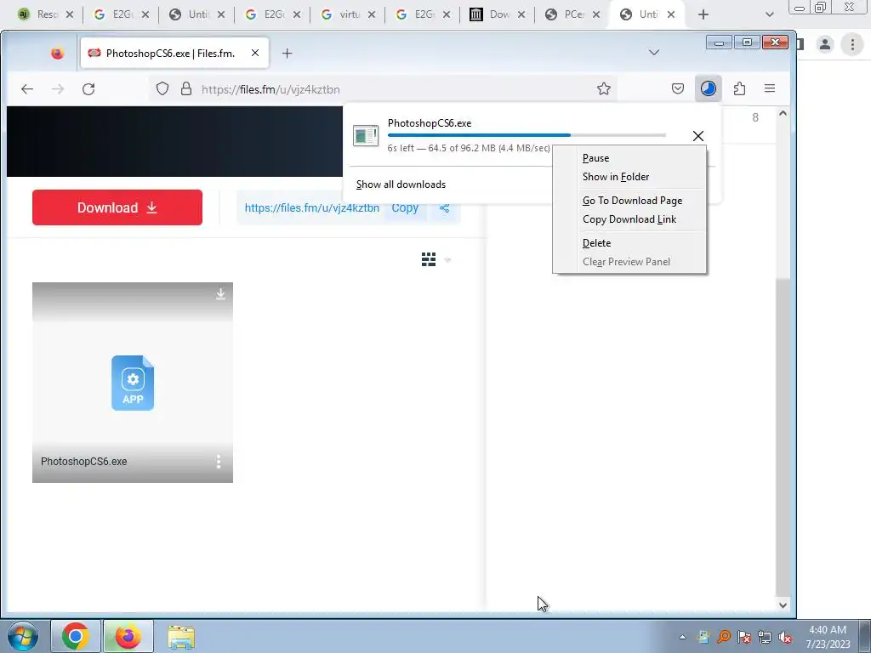Click the share icon next to Copy
871x653 pixels.
tap(444, 208)
